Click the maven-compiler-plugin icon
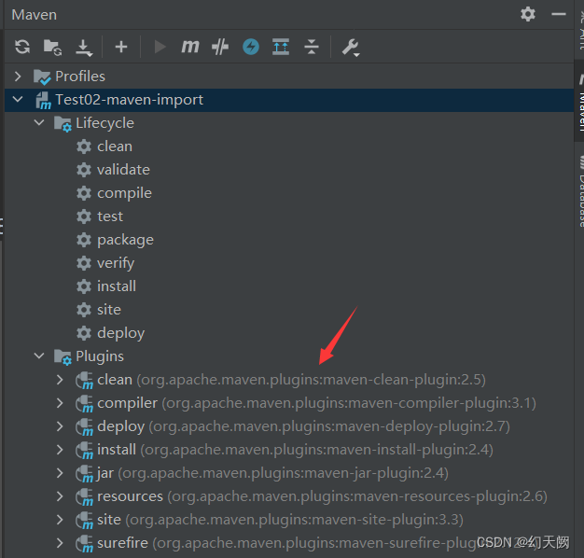 84,404
